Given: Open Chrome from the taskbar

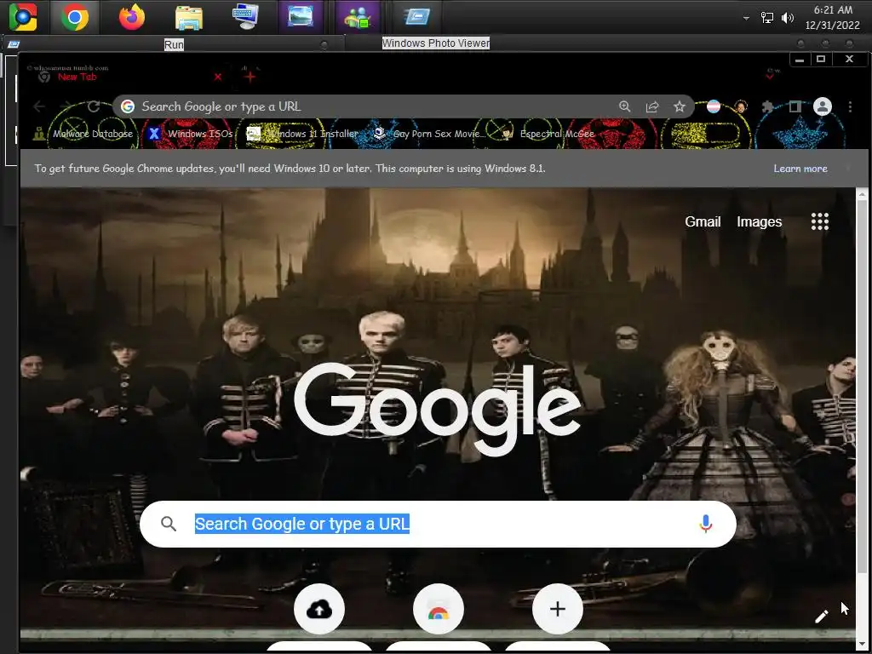Looking at the screenshot, I should pos(75,17).
